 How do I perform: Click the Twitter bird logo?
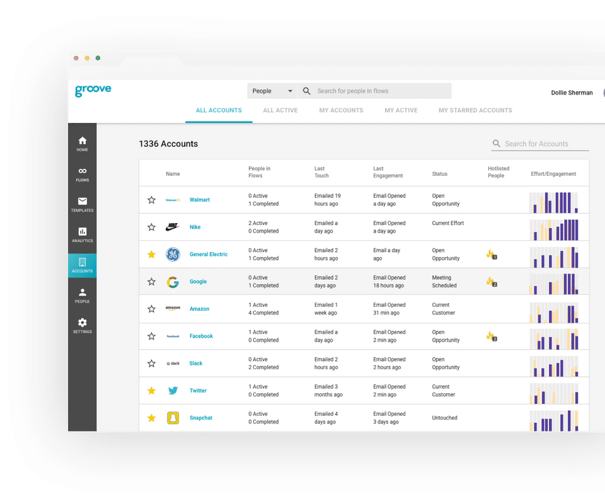click(x=173, y=391)
